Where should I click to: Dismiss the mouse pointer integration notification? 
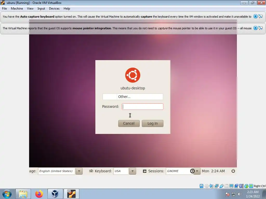[x=255, y=28]
